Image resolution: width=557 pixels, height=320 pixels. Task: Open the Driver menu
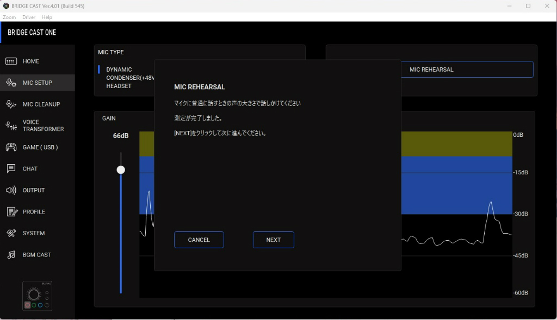[28, 17]
